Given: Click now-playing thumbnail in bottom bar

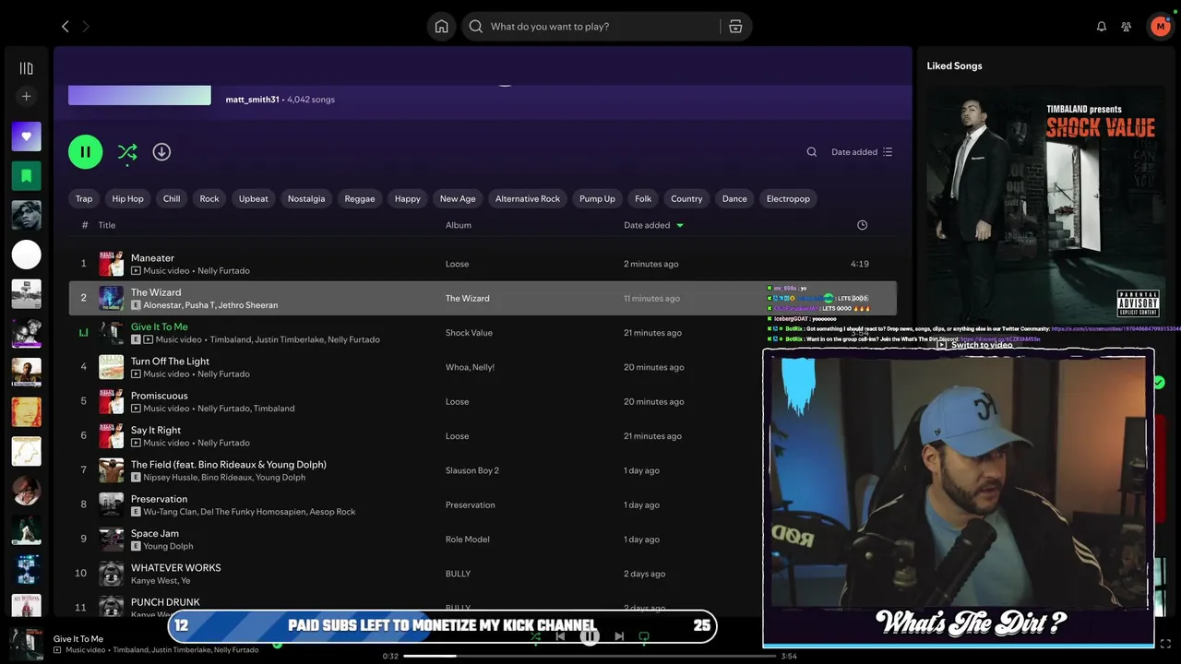Looking at the screenshot, I should click(x=26, y=644).
